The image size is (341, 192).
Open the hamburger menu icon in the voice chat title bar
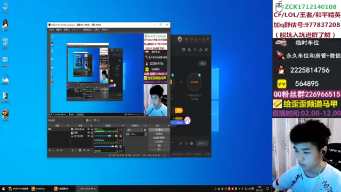(x=196, y=39)
